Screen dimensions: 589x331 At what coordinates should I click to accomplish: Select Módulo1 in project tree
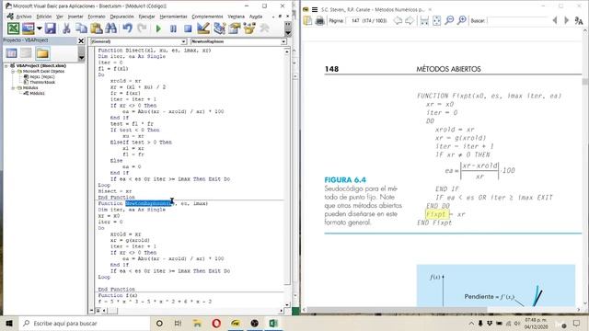[x=34, y=93]
